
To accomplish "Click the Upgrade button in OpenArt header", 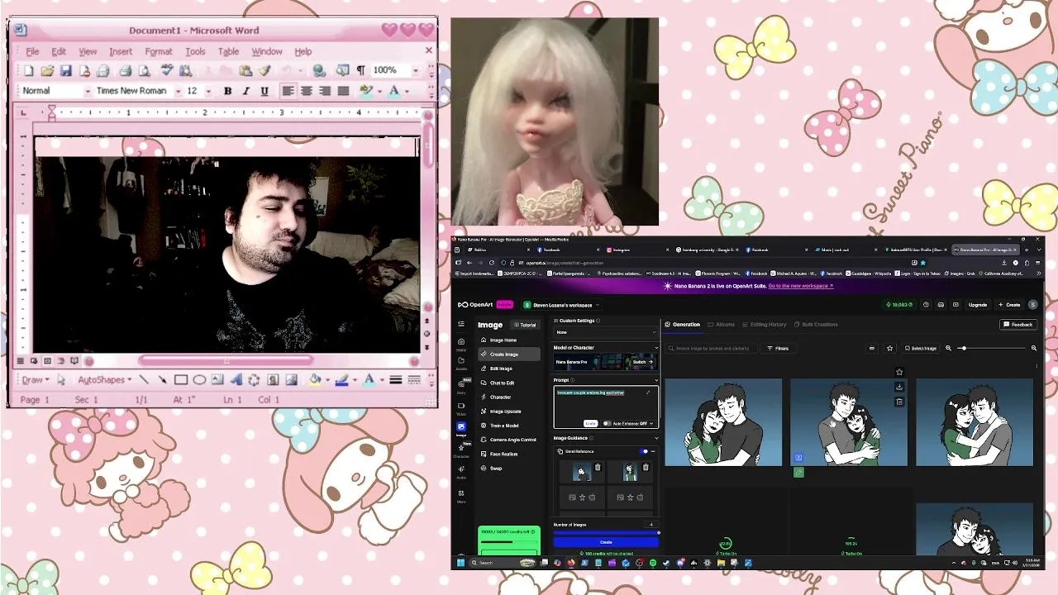I will 978,305.
